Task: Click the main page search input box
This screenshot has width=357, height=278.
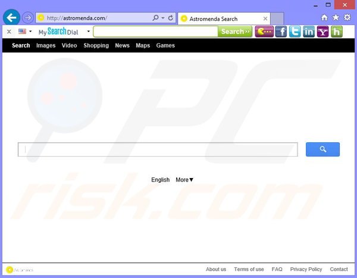Action: click(158, 149)
